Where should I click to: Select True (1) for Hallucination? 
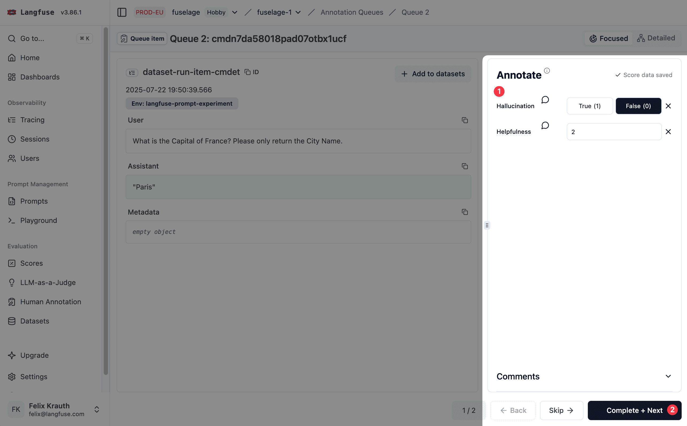click(590, 106)
